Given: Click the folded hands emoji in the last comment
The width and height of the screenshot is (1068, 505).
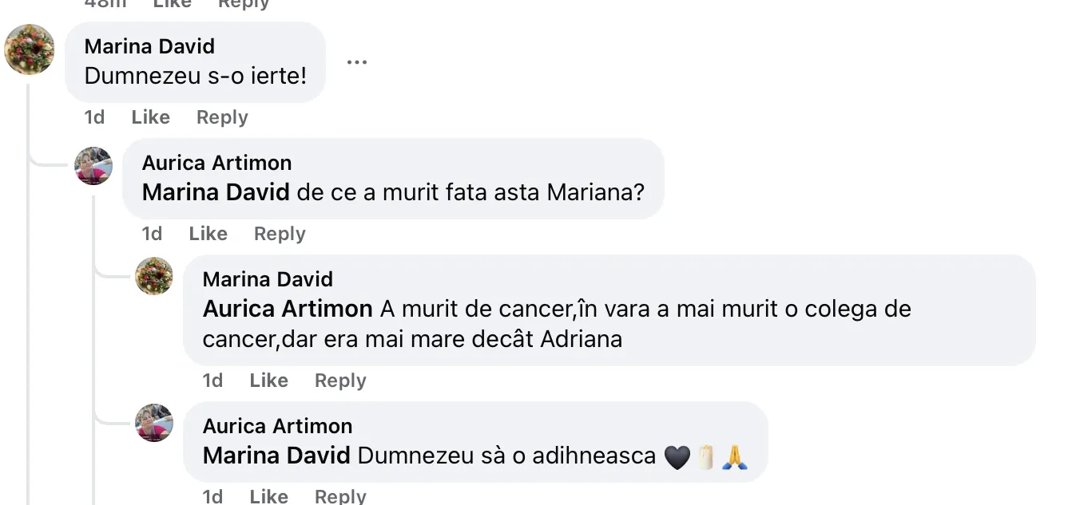Looking at the screenshot, I should pyautogui.click(x=734, y=456).
